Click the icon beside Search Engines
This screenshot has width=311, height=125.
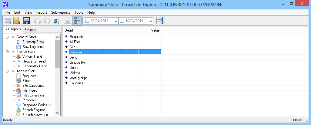tap(18, 110)
